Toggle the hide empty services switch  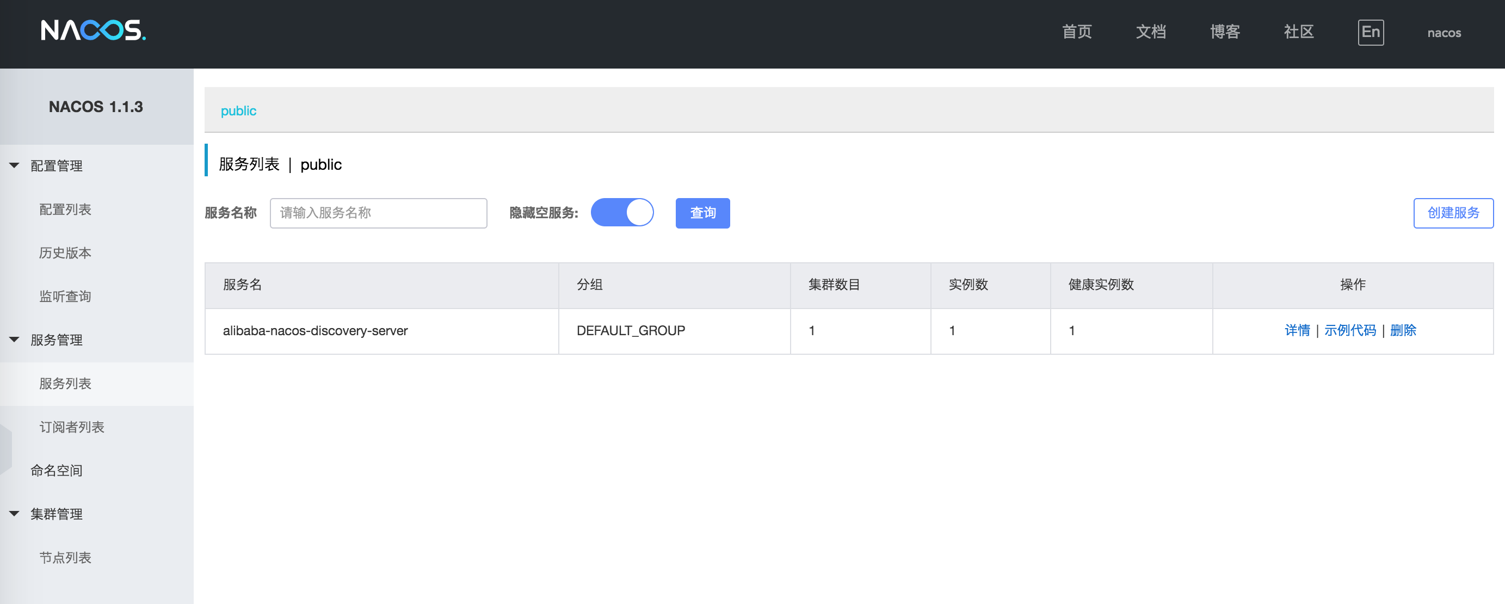tap(621, 213)
